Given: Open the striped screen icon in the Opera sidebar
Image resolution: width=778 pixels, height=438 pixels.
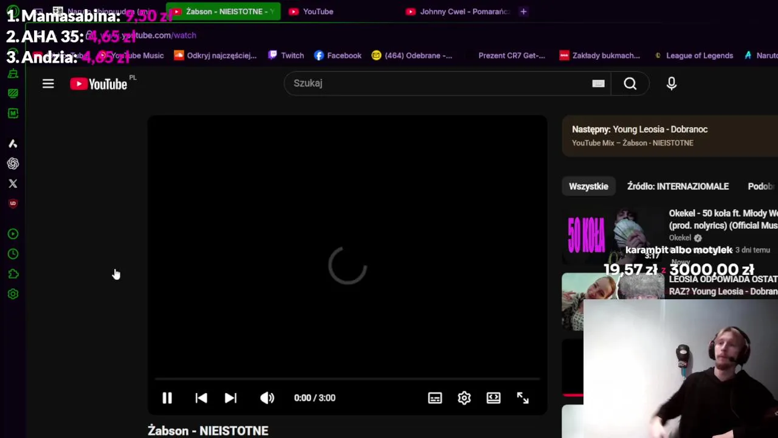Looking at the screenshot, I should pos(13,93).
